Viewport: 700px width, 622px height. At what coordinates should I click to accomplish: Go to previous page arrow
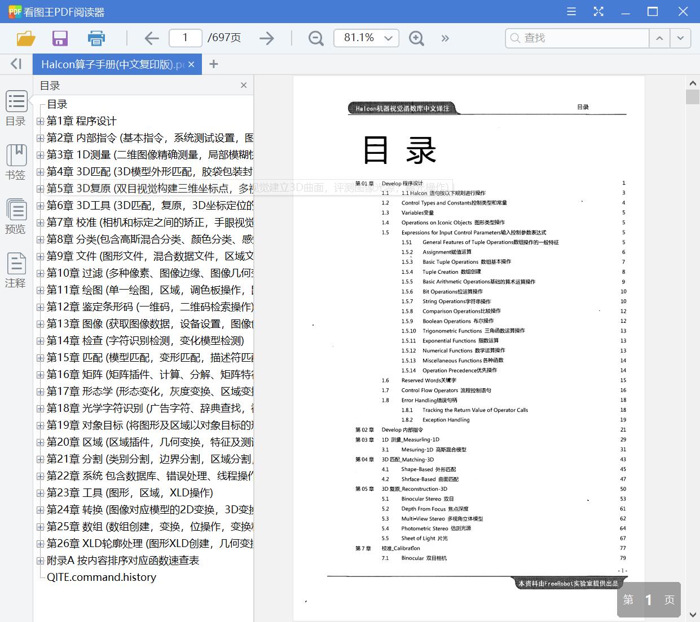pos(151,38)
